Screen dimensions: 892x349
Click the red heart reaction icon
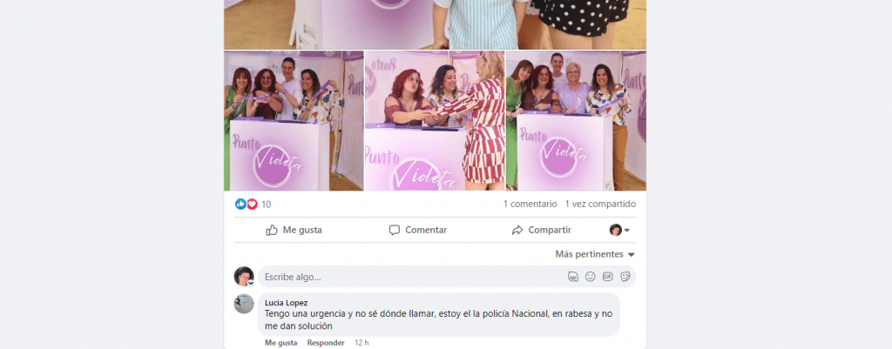pos(252,204)
